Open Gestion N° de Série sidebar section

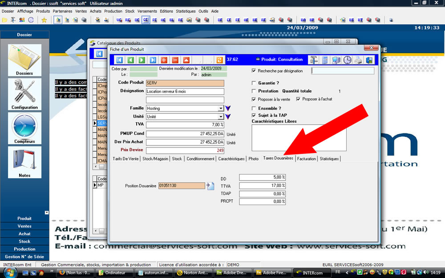[24, 257]
